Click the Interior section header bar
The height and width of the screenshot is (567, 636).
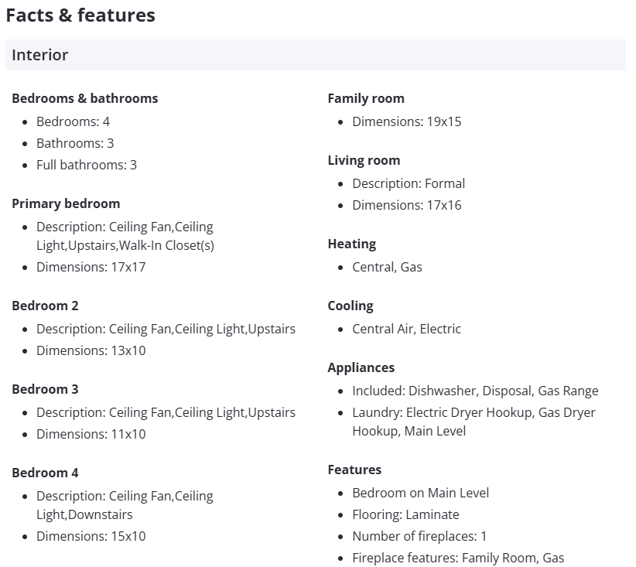click(315, 55)
